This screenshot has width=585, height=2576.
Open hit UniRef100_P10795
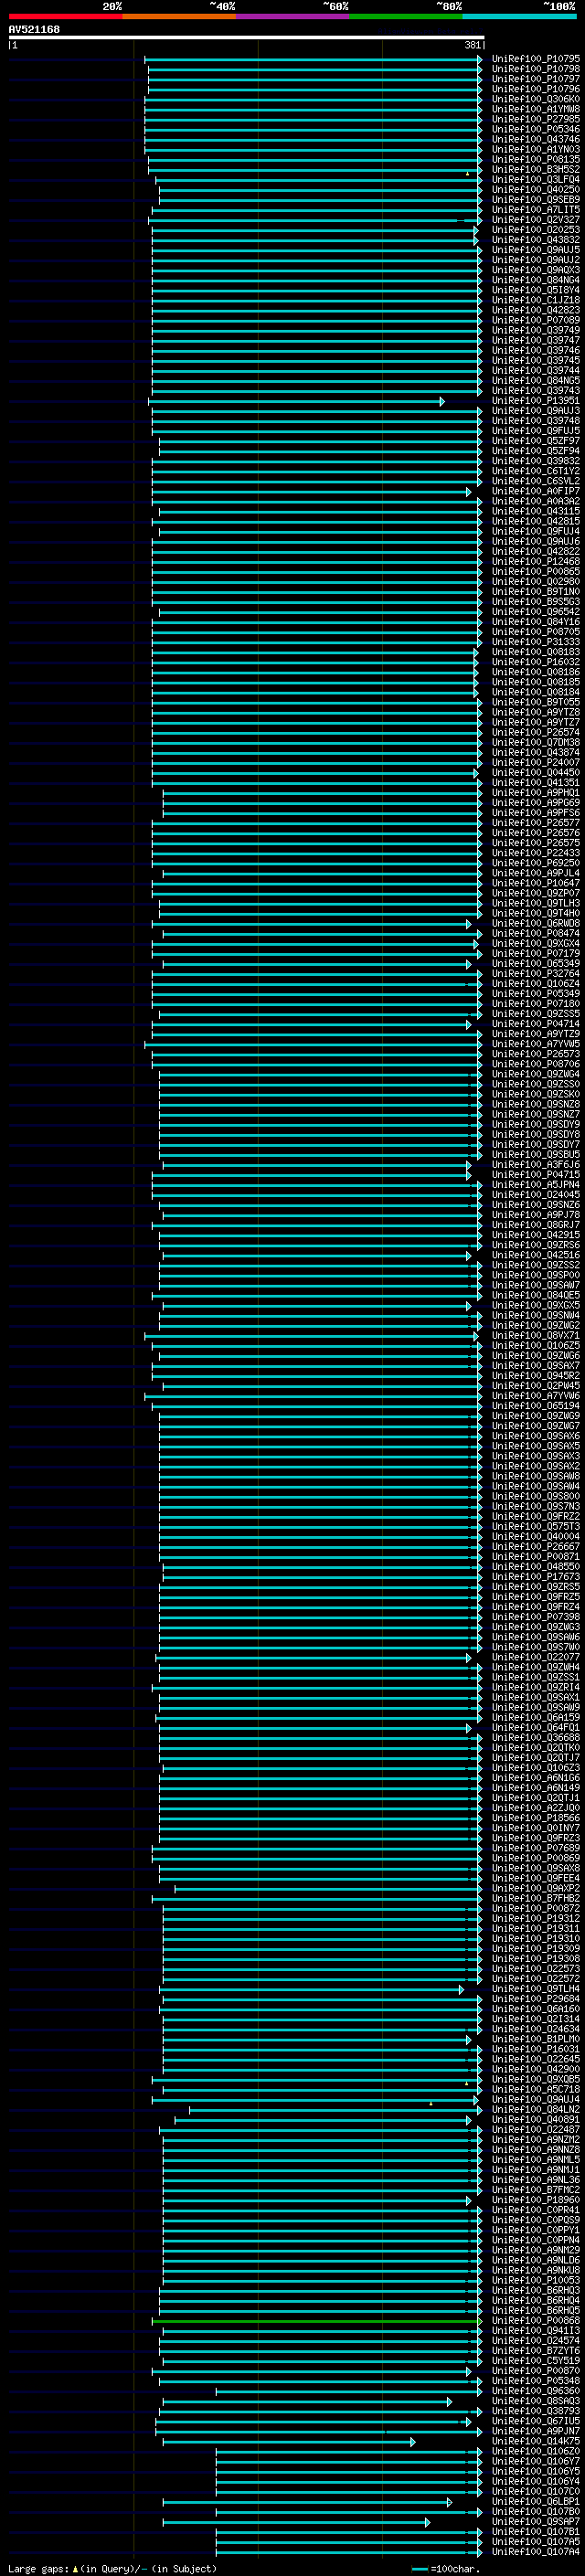tap(535, 59)
